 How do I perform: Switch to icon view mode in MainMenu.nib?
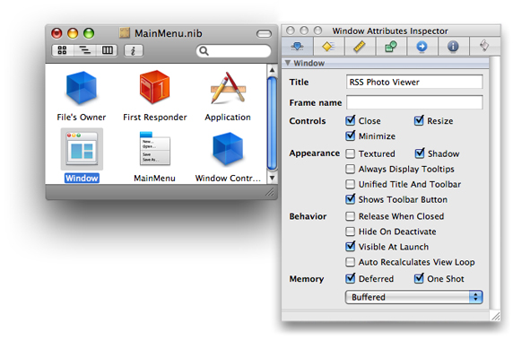(x=62, y=50)
